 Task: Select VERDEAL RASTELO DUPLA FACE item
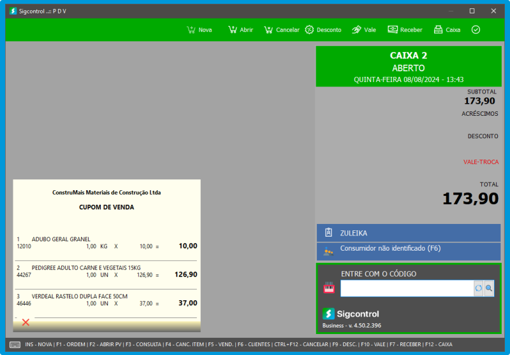click(106, 300)
